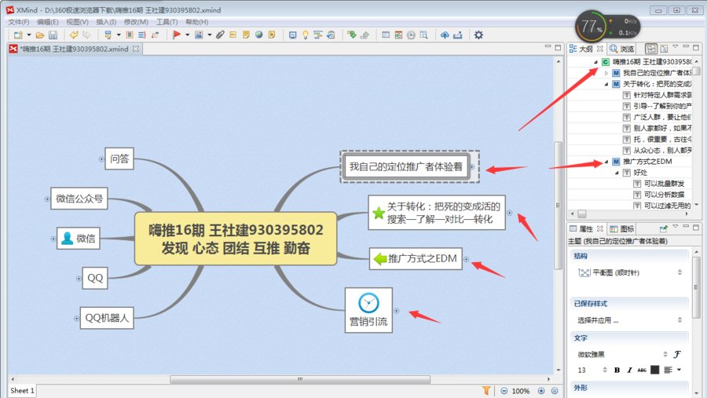707x398 pixels.
Task: Click the Undo arrow icon in toolbar
Action: pyautogui.click(x=74, y=35)
